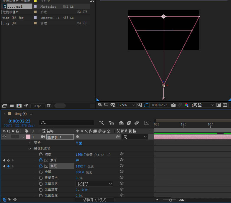
Task: Click the 重置 link for transform
Action: 79,143
